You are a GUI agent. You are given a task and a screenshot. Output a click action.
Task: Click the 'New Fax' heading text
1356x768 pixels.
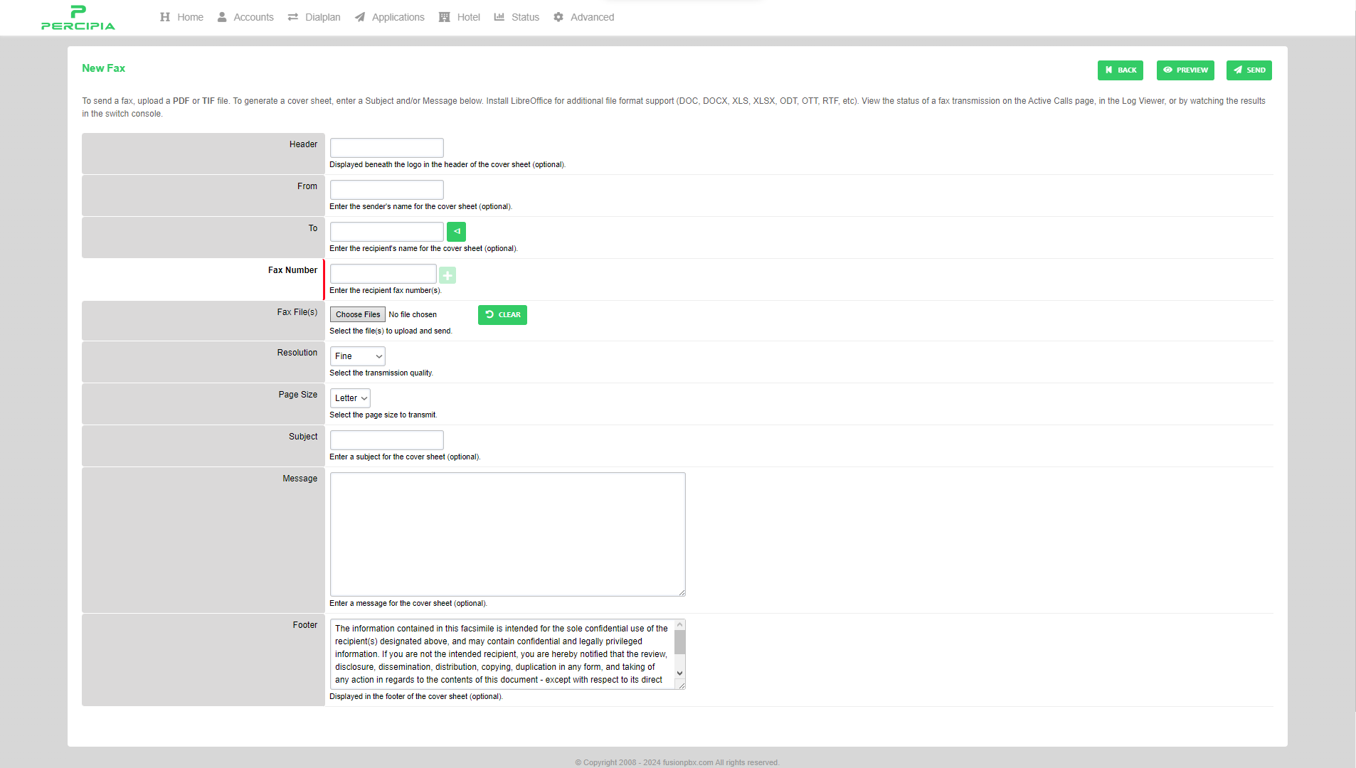click(103, 68)
